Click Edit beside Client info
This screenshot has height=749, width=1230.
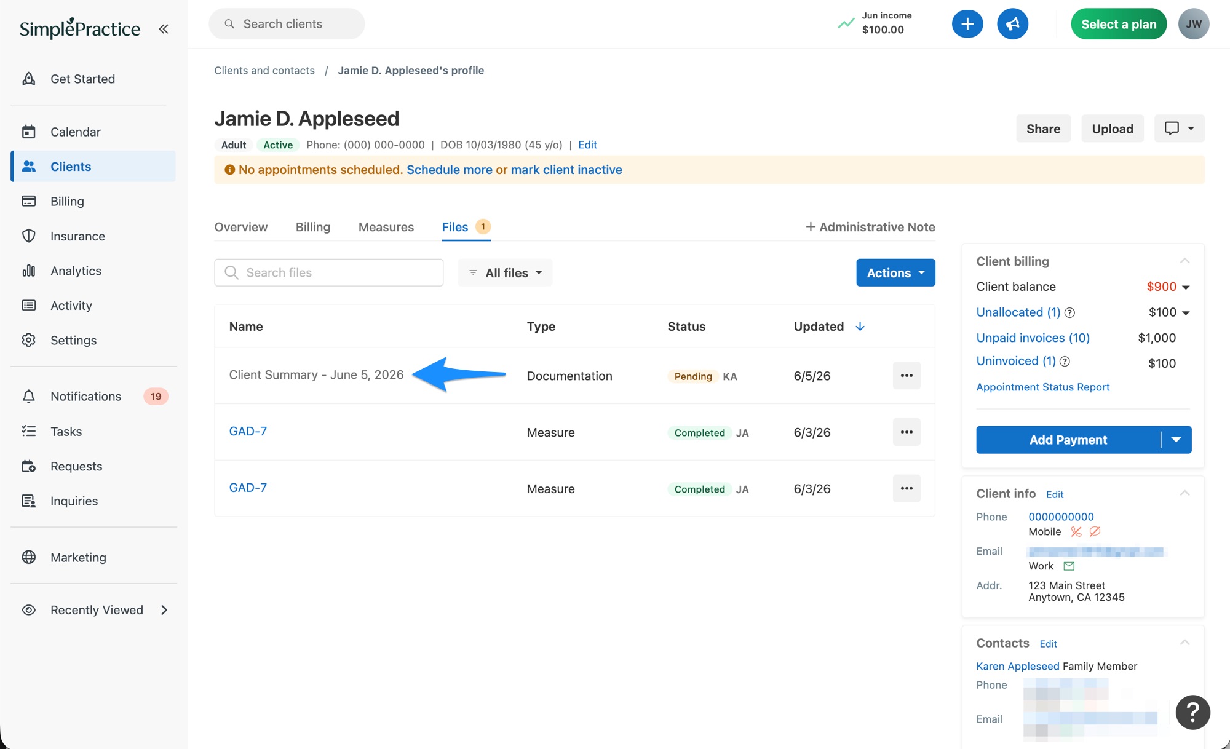pyautogui.click(x=1055, y=494)
